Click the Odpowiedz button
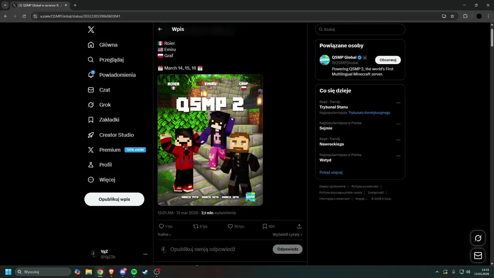This screenshot has height=278, width=494. [288, 249]
